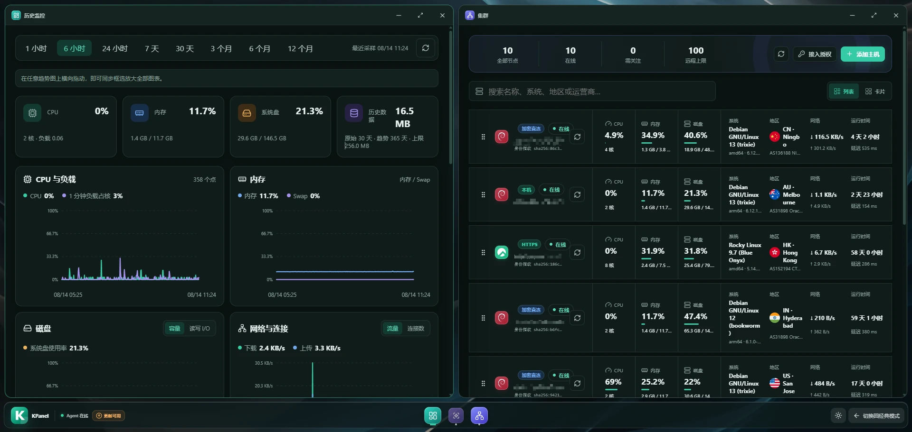The width and height of the screenshot is (912, 432).
Task: Grab the drag handle of AU Melbourne row
Action: tap(483, 195)
